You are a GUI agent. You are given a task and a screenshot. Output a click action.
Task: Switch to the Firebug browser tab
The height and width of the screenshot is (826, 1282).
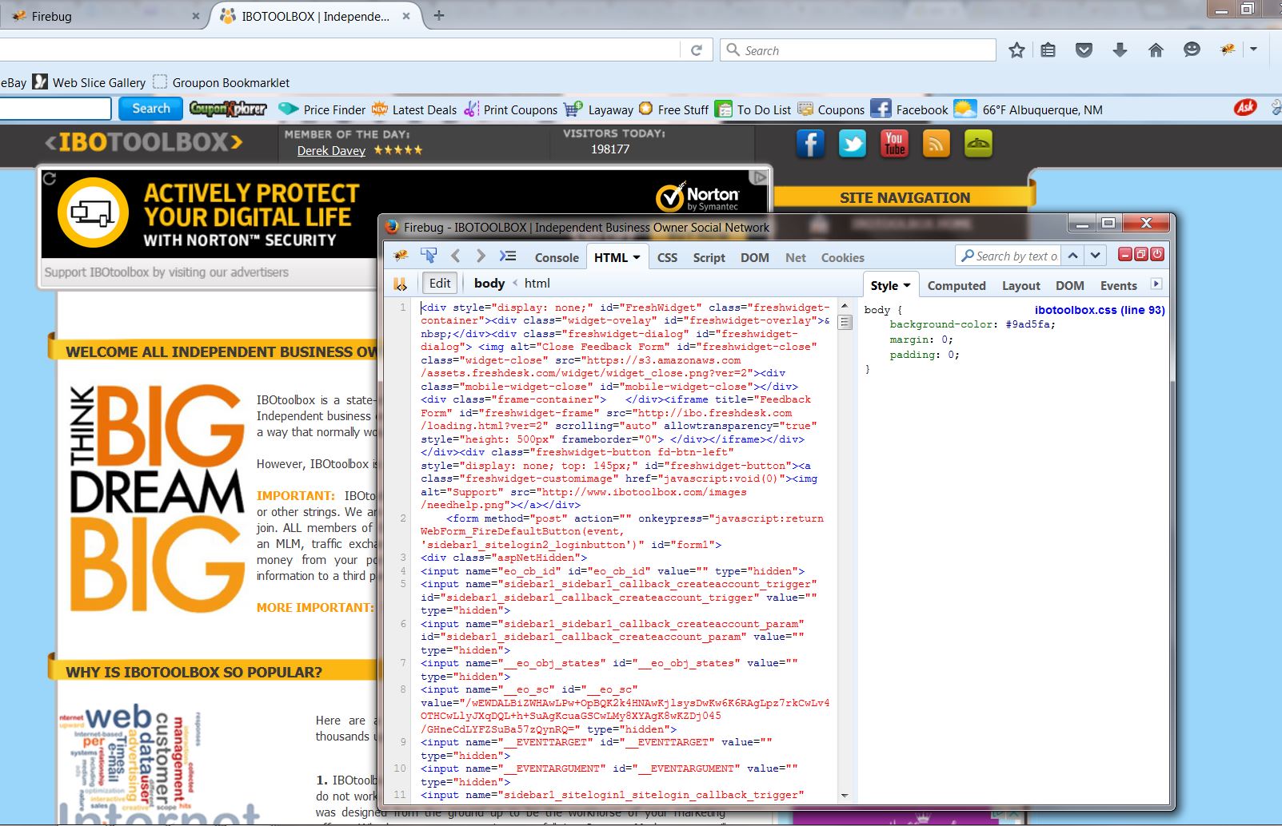click(x=104, y=16)
